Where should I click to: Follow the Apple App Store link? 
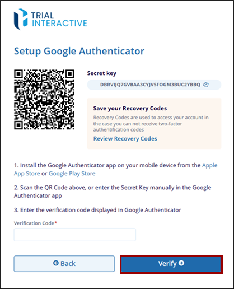coord(210,165)
